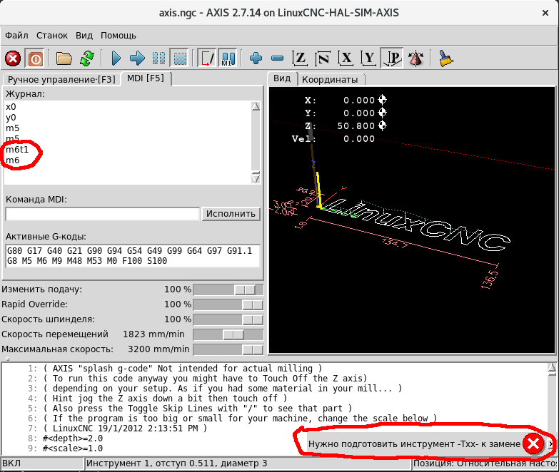Reload the current file with green arrows
This screenshot has width=559, height=472.
point(87,58)
